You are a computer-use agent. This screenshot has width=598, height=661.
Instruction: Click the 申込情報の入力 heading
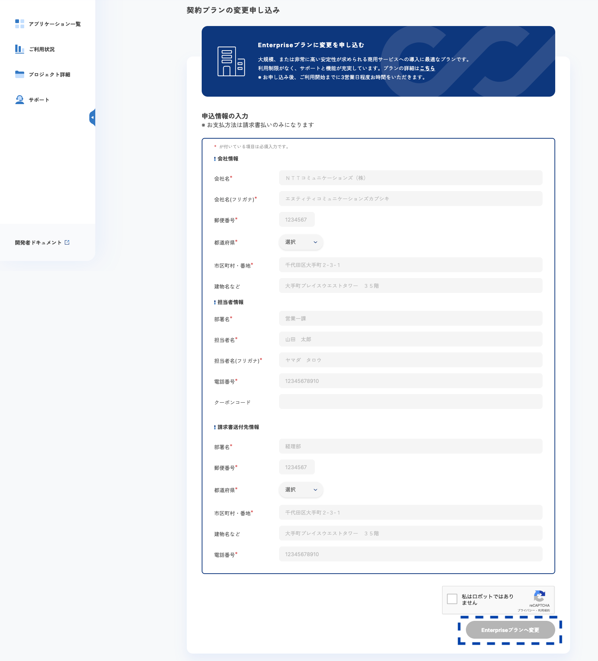(225, 116)
